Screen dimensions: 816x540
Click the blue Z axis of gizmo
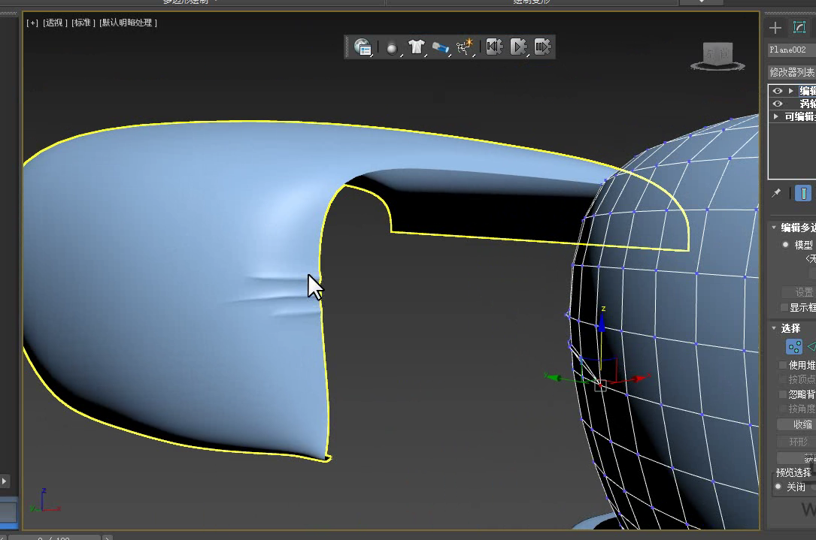point(602,322)
